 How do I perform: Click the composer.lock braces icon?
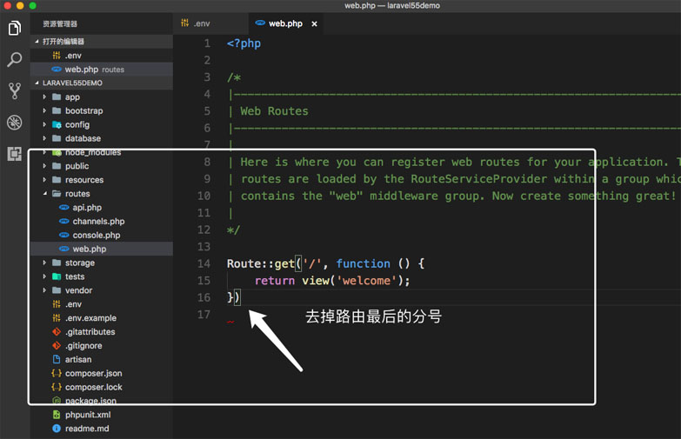pos(57,387)
